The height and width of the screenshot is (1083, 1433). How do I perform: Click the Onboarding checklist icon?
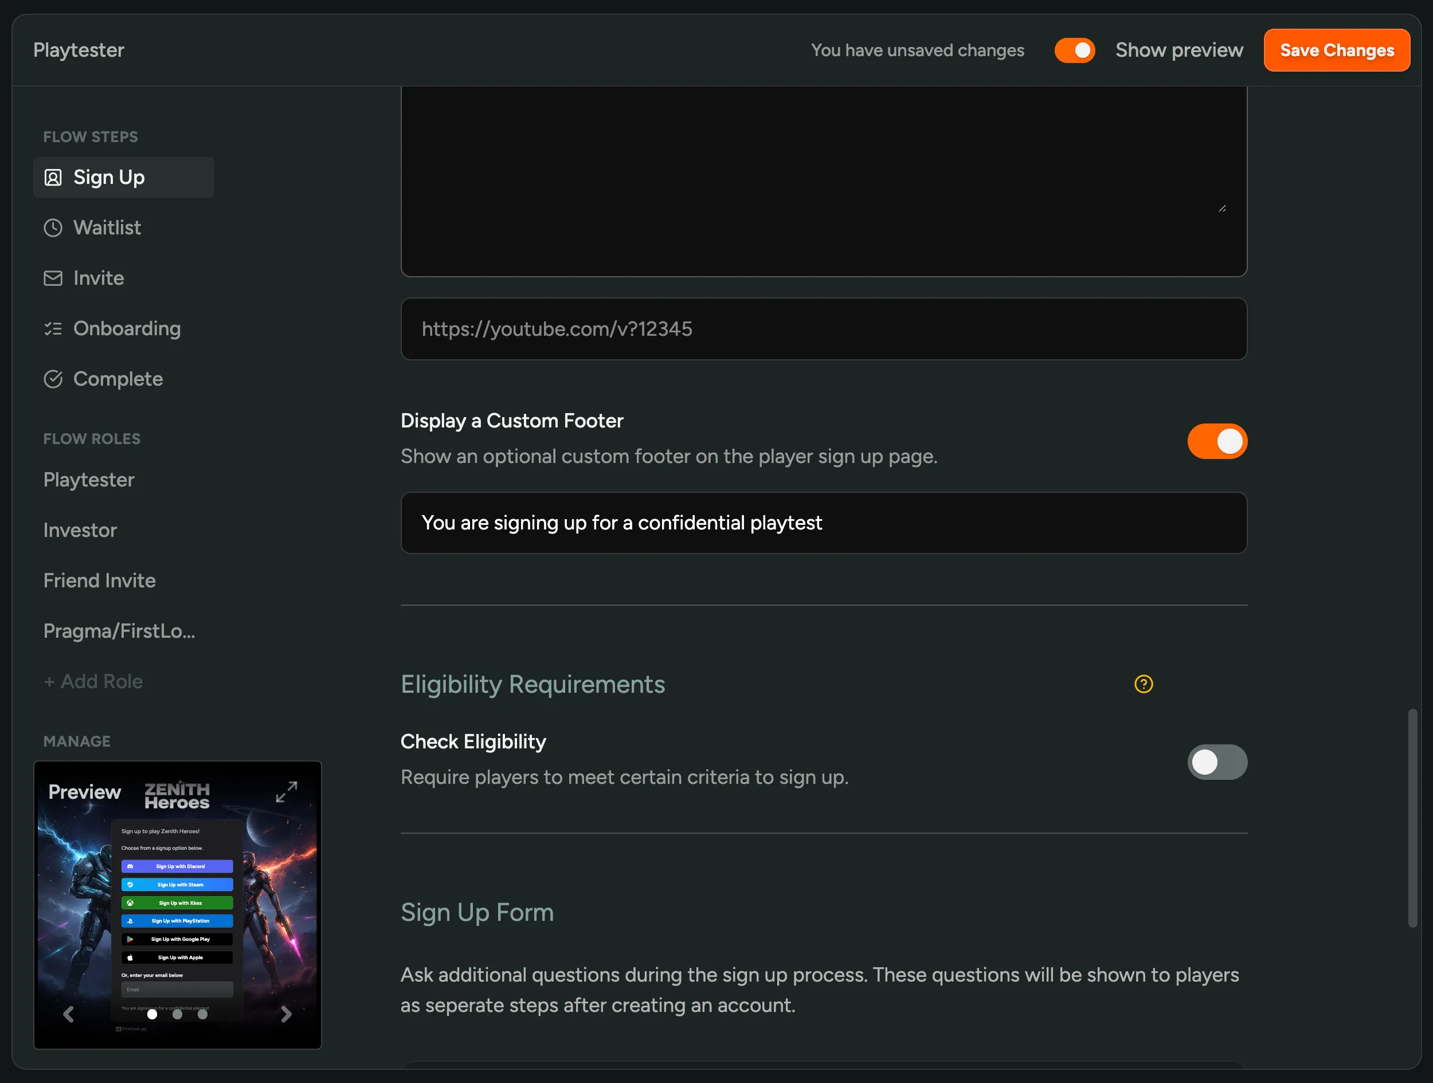click(x=53, y=328)
